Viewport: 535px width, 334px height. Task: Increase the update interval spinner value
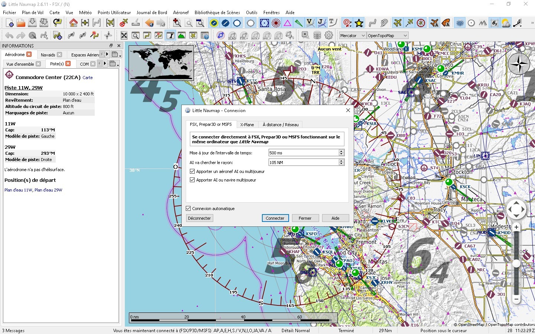[x=341, y=151]
